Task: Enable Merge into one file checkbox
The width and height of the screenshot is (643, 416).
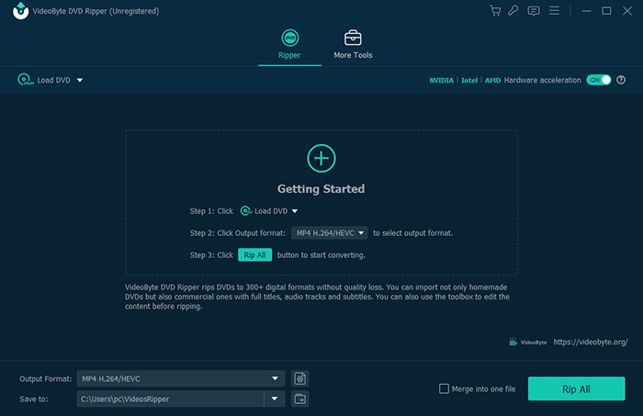Action: click(444, 388)
